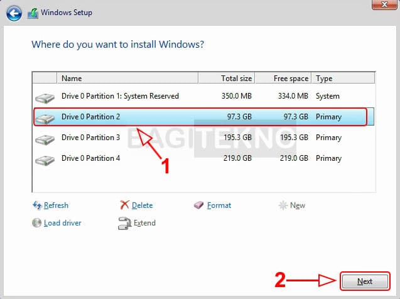
Task: Click the Extend partition icon
Action: click(124, 223)
